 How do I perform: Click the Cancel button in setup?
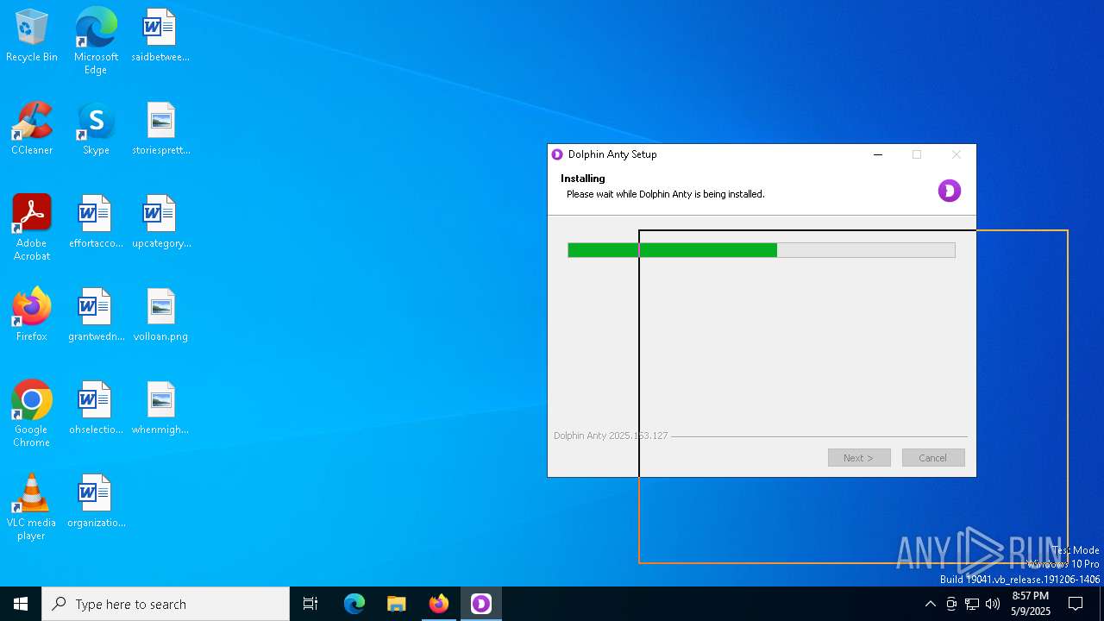click(933, 458)
